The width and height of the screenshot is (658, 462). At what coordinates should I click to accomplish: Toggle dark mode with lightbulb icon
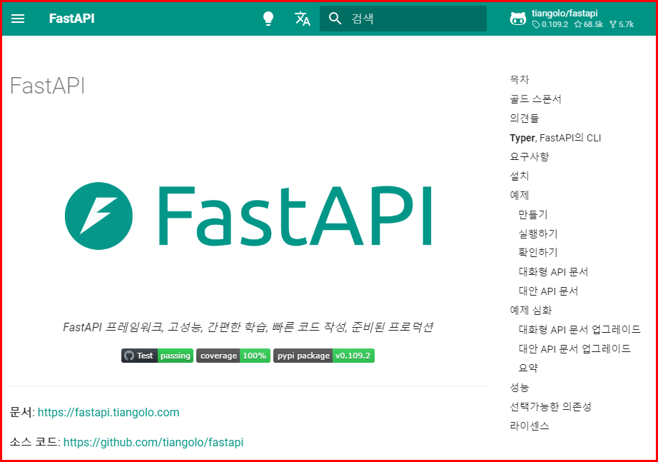tap(268, 19)
